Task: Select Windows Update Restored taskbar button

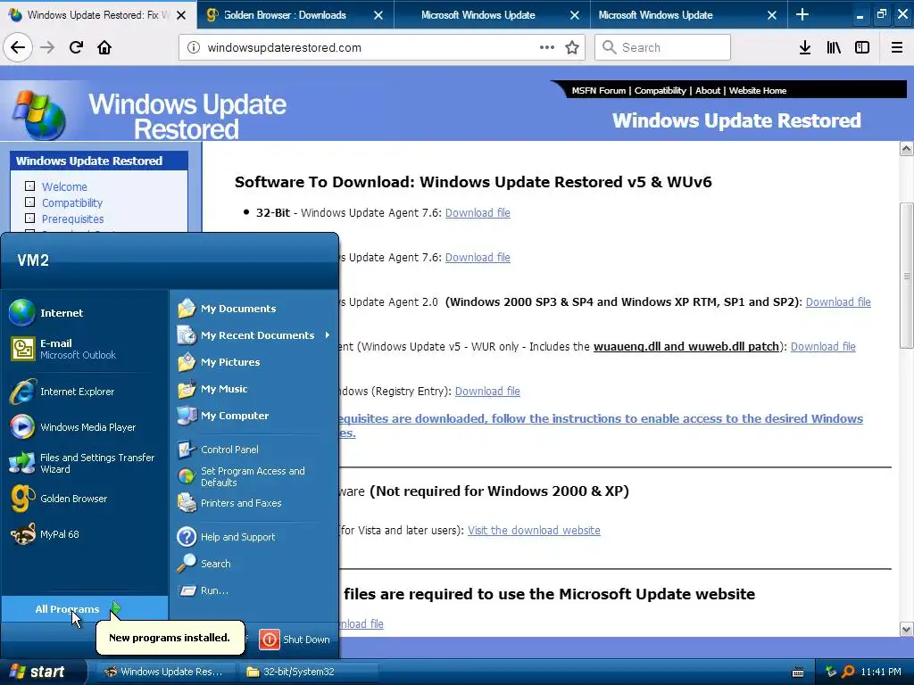Action: [x=165, y=672]
